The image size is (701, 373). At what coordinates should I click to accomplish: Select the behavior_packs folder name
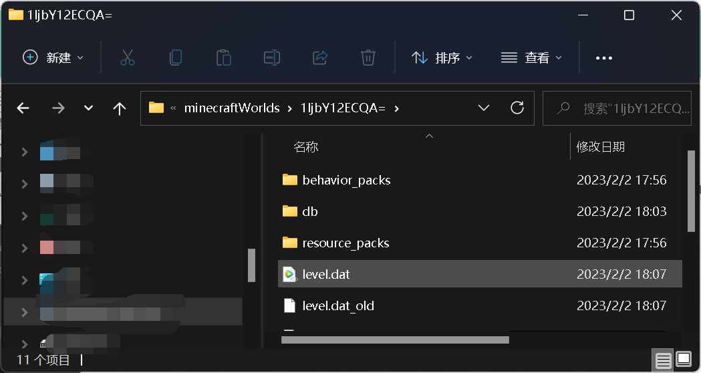point(346,180)
